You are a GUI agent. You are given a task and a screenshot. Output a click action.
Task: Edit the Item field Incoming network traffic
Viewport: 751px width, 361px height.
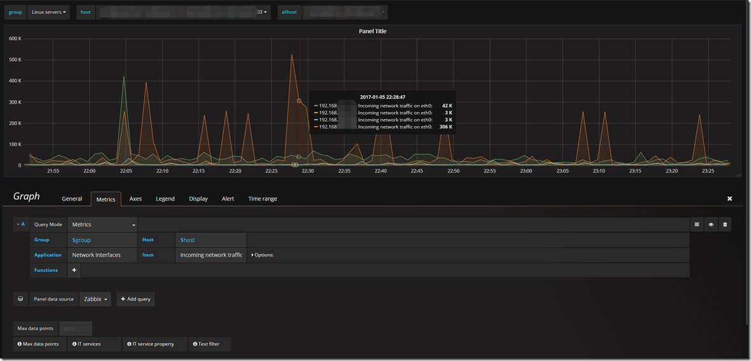click(x=210, y=255)
